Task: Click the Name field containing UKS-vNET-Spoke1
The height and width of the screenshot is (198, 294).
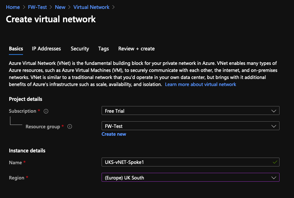Action: 190,162
